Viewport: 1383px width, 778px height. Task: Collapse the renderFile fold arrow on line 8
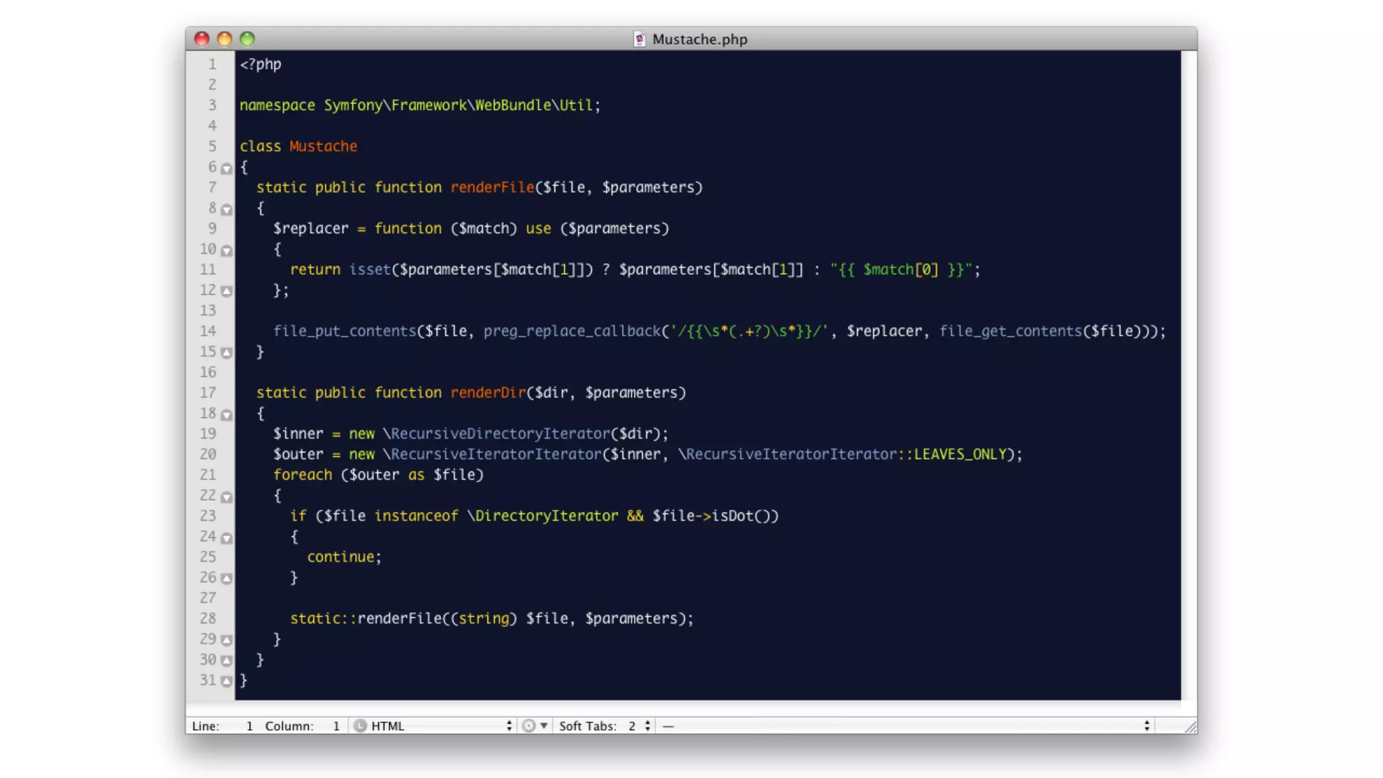click(227, 209)
